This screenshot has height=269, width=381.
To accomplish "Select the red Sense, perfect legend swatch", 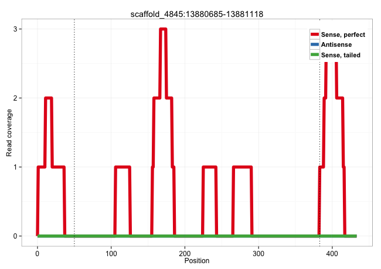I will (x=315, y=35).
